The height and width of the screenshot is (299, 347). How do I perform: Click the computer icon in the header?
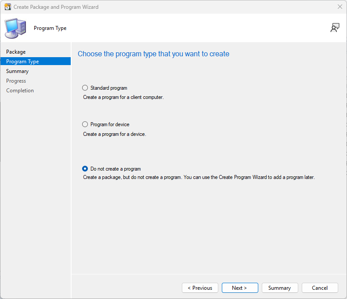(x=14, y=28)
